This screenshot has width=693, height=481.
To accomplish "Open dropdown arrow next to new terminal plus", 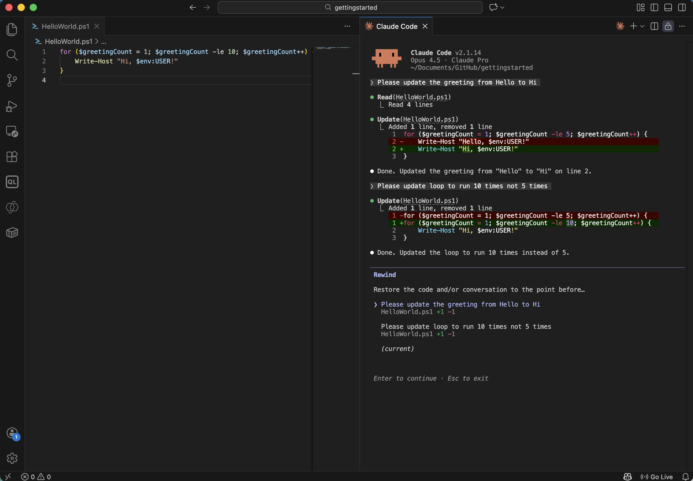I will click(x=642, y=26).
